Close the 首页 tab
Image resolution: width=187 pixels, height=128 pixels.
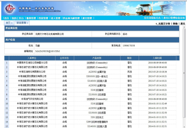tap(12, 23)
